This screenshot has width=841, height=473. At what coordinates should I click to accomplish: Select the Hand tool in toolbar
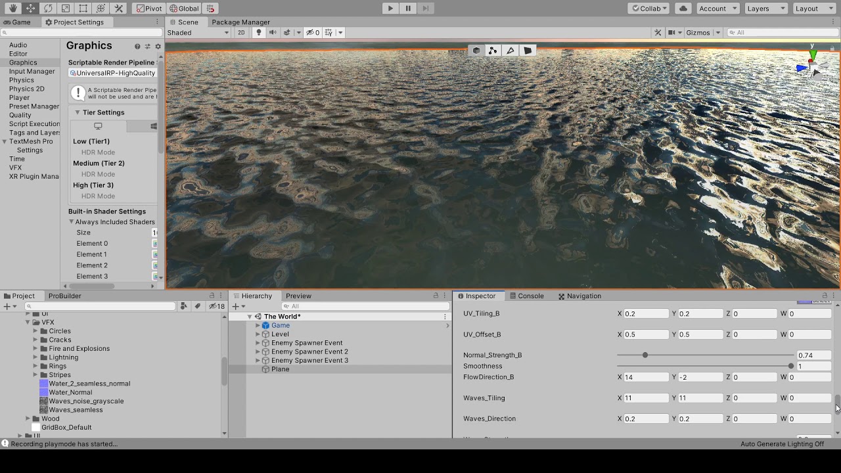coord(12,9)
